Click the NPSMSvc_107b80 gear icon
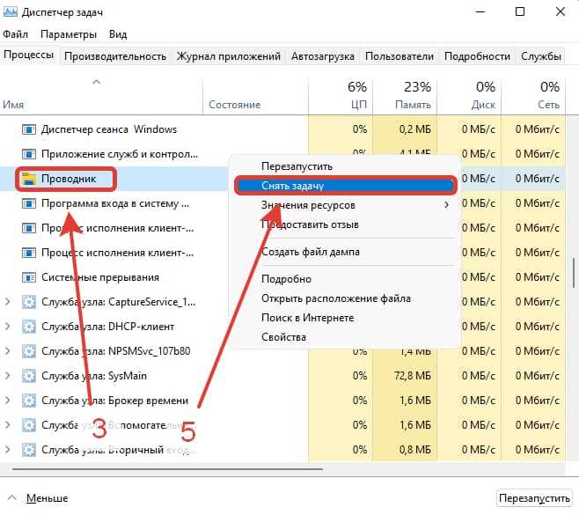This screenshot has width=579, height=515. (x=29, y=351)
